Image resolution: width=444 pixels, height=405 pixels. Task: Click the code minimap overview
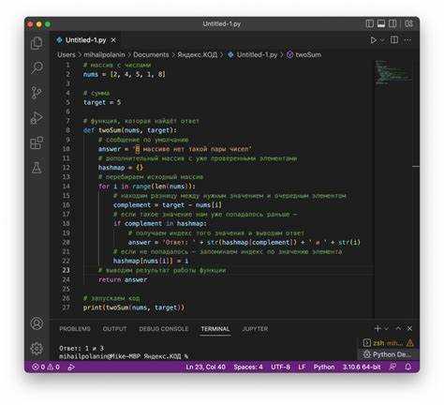click(x=393, y=72)
